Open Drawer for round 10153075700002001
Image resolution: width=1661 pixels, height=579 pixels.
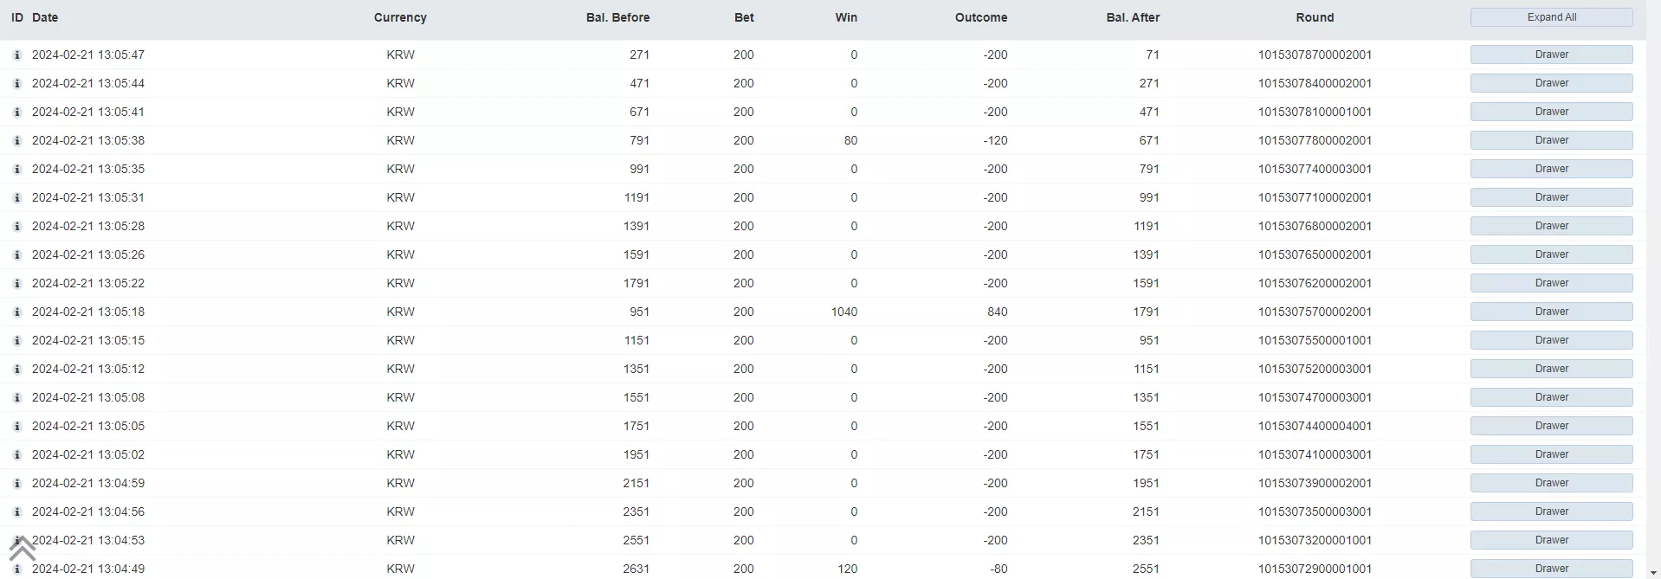1551,312
